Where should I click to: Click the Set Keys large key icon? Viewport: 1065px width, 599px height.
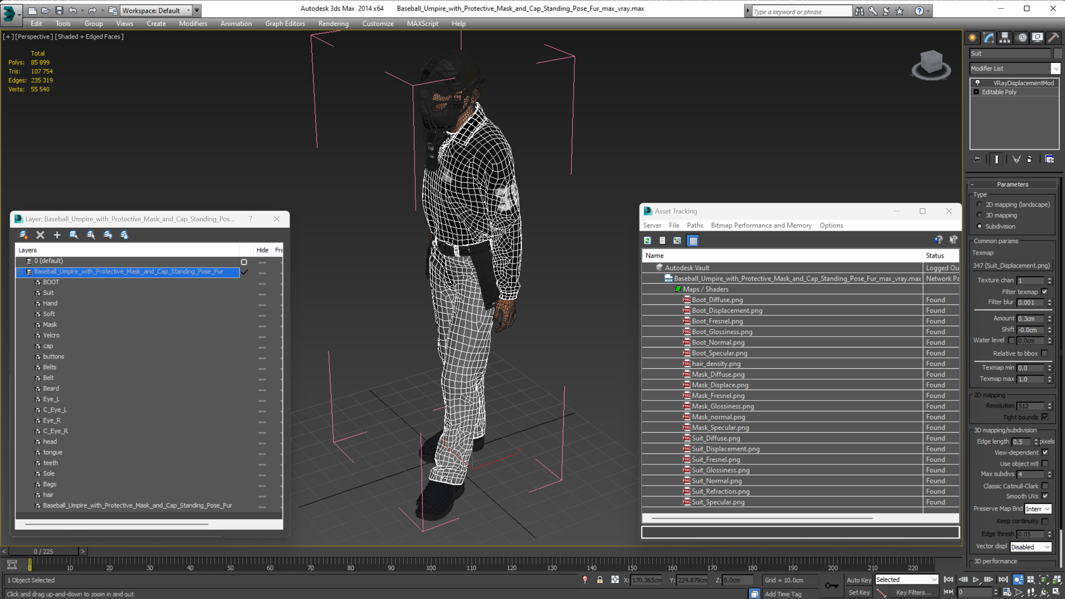832,585
